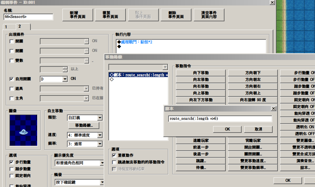Click the 變更移動速度... command
Screen dimensions: 315x187
(x=253, y=161)
